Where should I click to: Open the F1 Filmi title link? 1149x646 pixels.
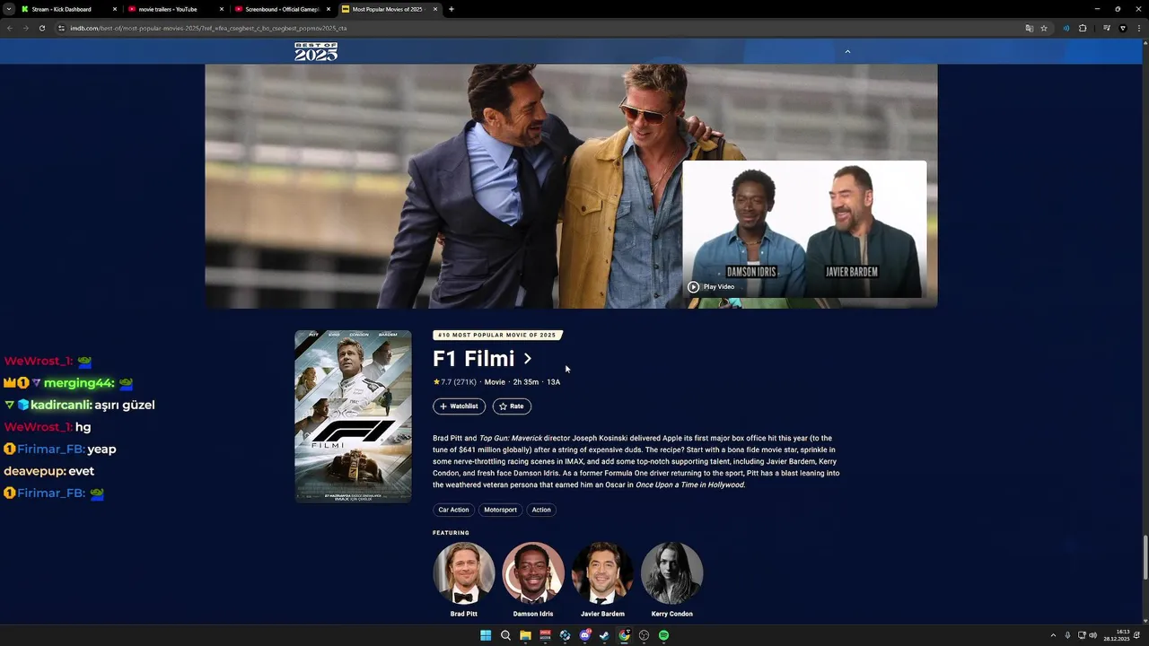pyautogui.click(x=474, y=359)
